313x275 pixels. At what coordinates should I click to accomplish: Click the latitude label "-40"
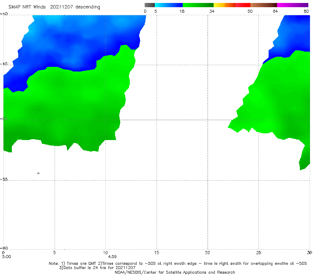(x=4, y=14)
